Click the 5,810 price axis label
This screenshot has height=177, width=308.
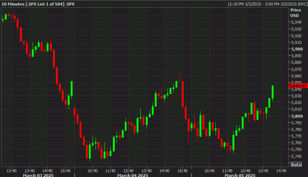[297, 109]
